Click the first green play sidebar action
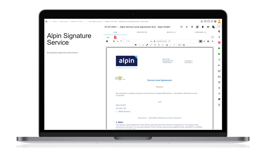266x153 pixels. click(219, 48)
